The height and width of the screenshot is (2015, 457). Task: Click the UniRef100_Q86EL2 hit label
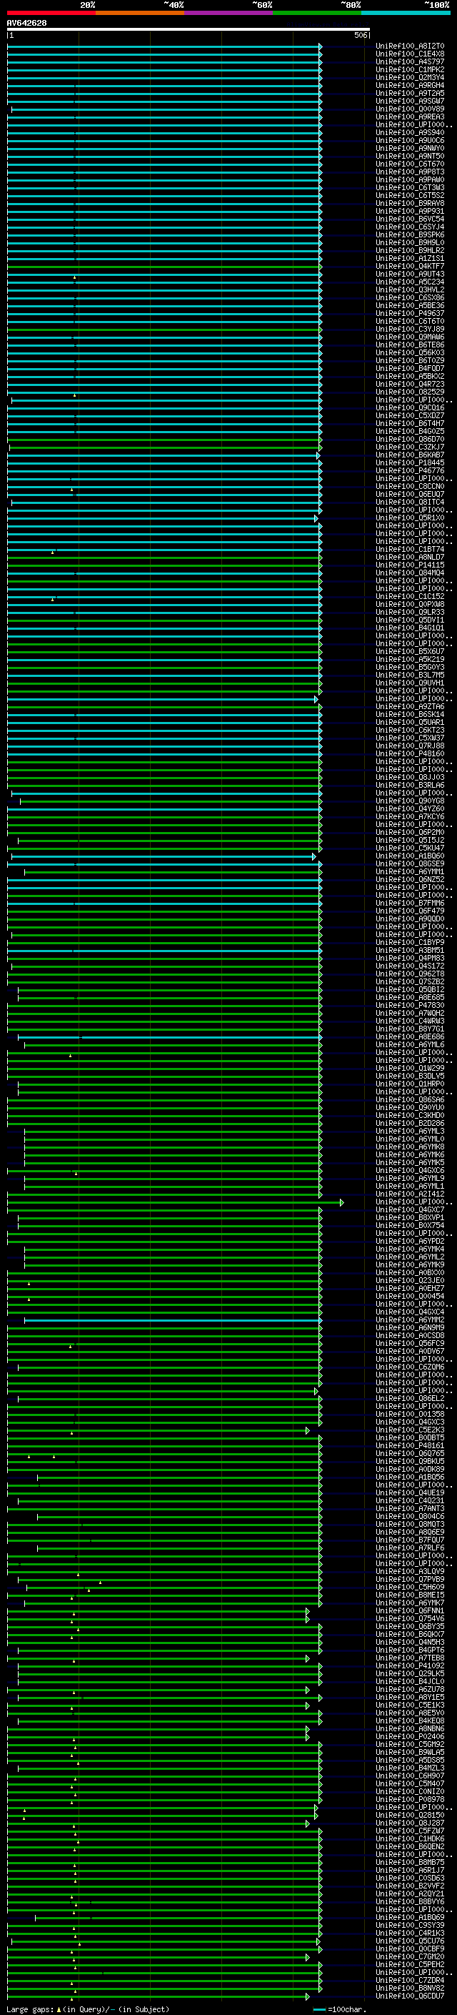pyautogui.click(x=409, y=1399)
